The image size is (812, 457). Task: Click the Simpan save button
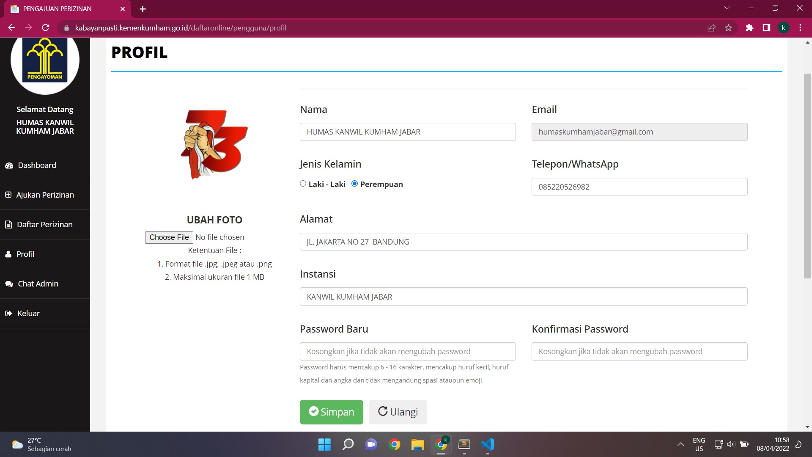click(x=332, y=412)
